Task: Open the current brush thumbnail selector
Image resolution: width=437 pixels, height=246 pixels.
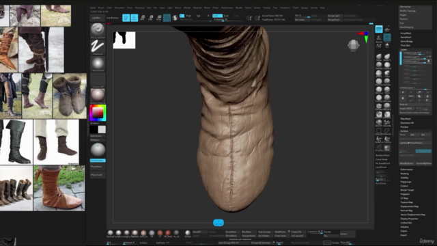Action: pyautogui.click(x=98, y=30)
